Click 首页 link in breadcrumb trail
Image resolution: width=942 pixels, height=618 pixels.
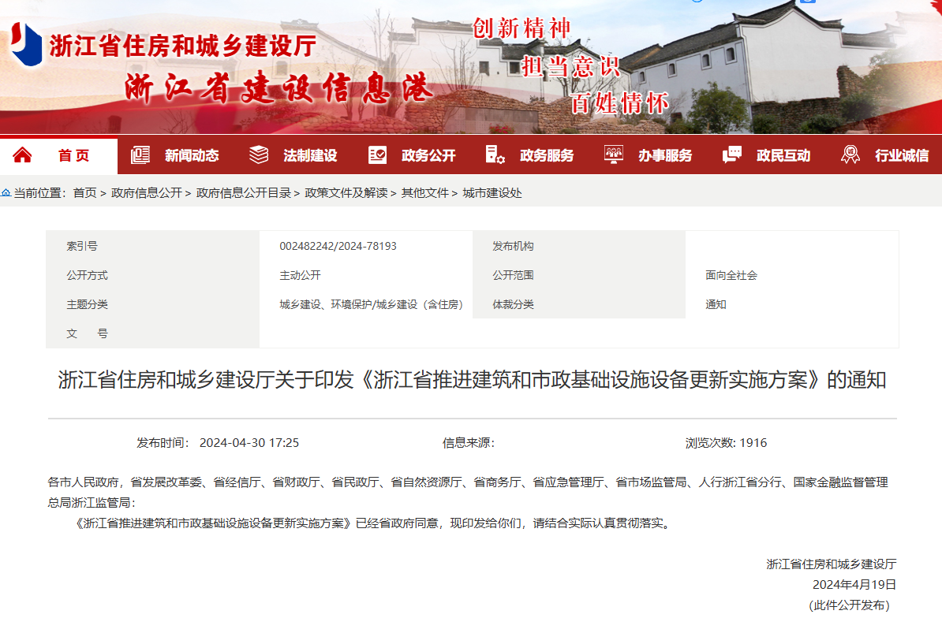[85, 193]
